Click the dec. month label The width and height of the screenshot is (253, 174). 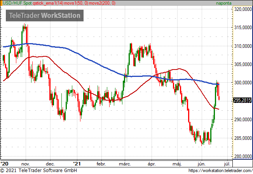(50, 164)
